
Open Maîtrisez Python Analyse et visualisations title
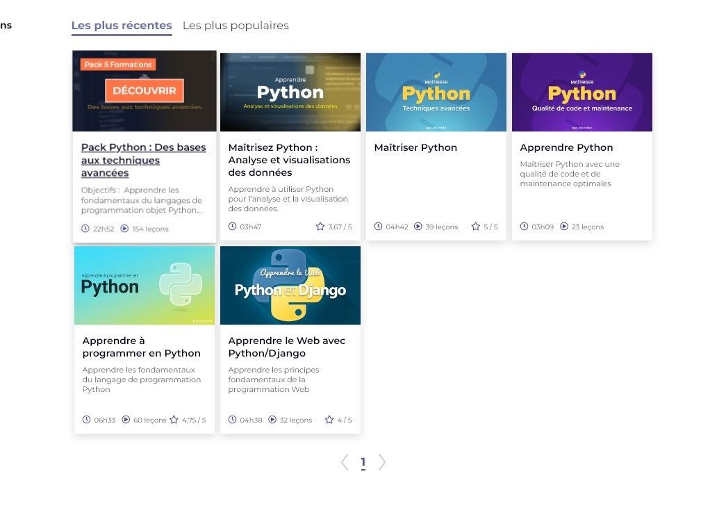coord(289,160)
